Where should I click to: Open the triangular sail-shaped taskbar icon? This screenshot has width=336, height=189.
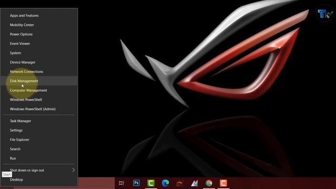(194, 183)
